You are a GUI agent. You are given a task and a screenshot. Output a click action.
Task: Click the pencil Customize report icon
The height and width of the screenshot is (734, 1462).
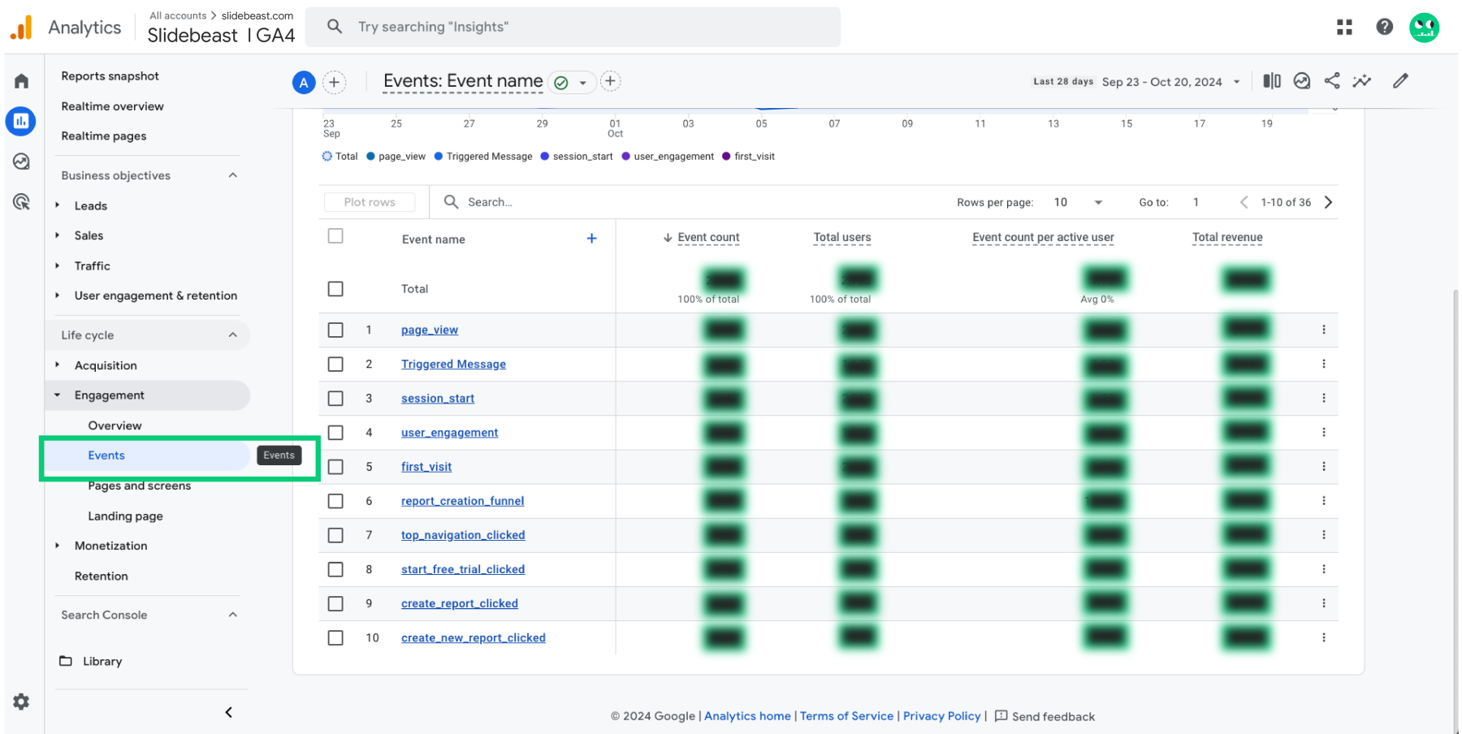pos(1400,80)
